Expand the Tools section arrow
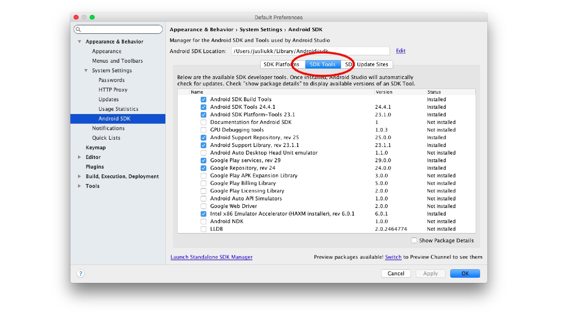The height and width of the screenshot is (315, 561). (x=79, y=186)
